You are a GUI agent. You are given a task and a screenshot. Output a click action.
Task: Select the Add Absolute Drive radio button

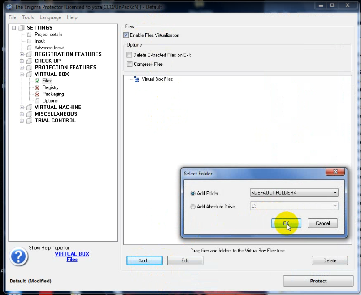[x=193, y=207]
